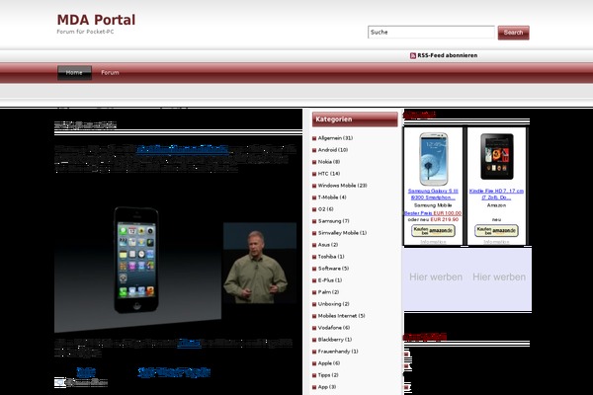Image resolution: width=593 pixels, height=395 pixels.
Task: Click the Suche search input field
Action: tap(431, 33)
